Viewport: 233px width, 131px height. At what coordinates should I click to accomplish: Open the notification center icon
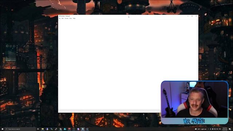[230, 129]
